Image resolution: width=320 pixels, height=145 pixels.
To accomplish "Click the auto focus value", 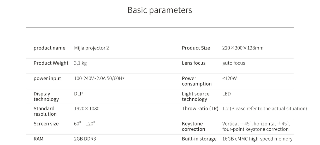I will [234, 63].
